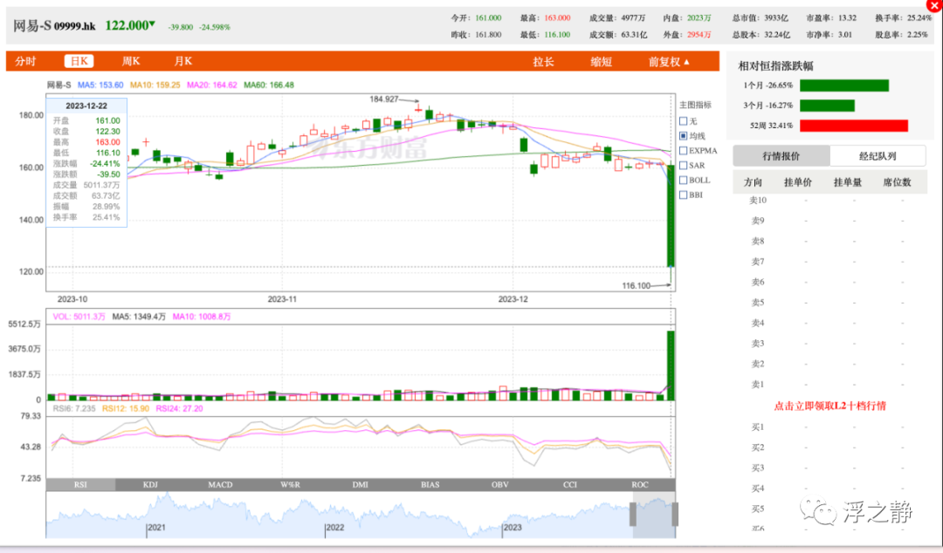Click the 2023-12-22 tooltip date header

pos(86,106)
